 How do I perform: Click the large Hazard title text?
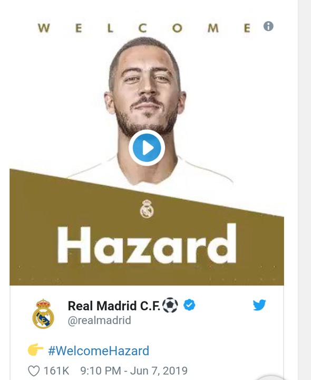click(x=147, y=243)
